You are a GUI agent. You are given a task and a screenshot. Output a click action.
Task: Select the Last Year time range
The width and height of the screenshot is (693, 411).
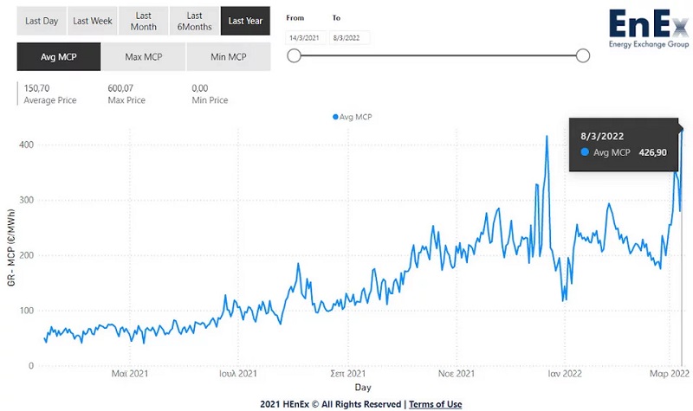[245, 21]
